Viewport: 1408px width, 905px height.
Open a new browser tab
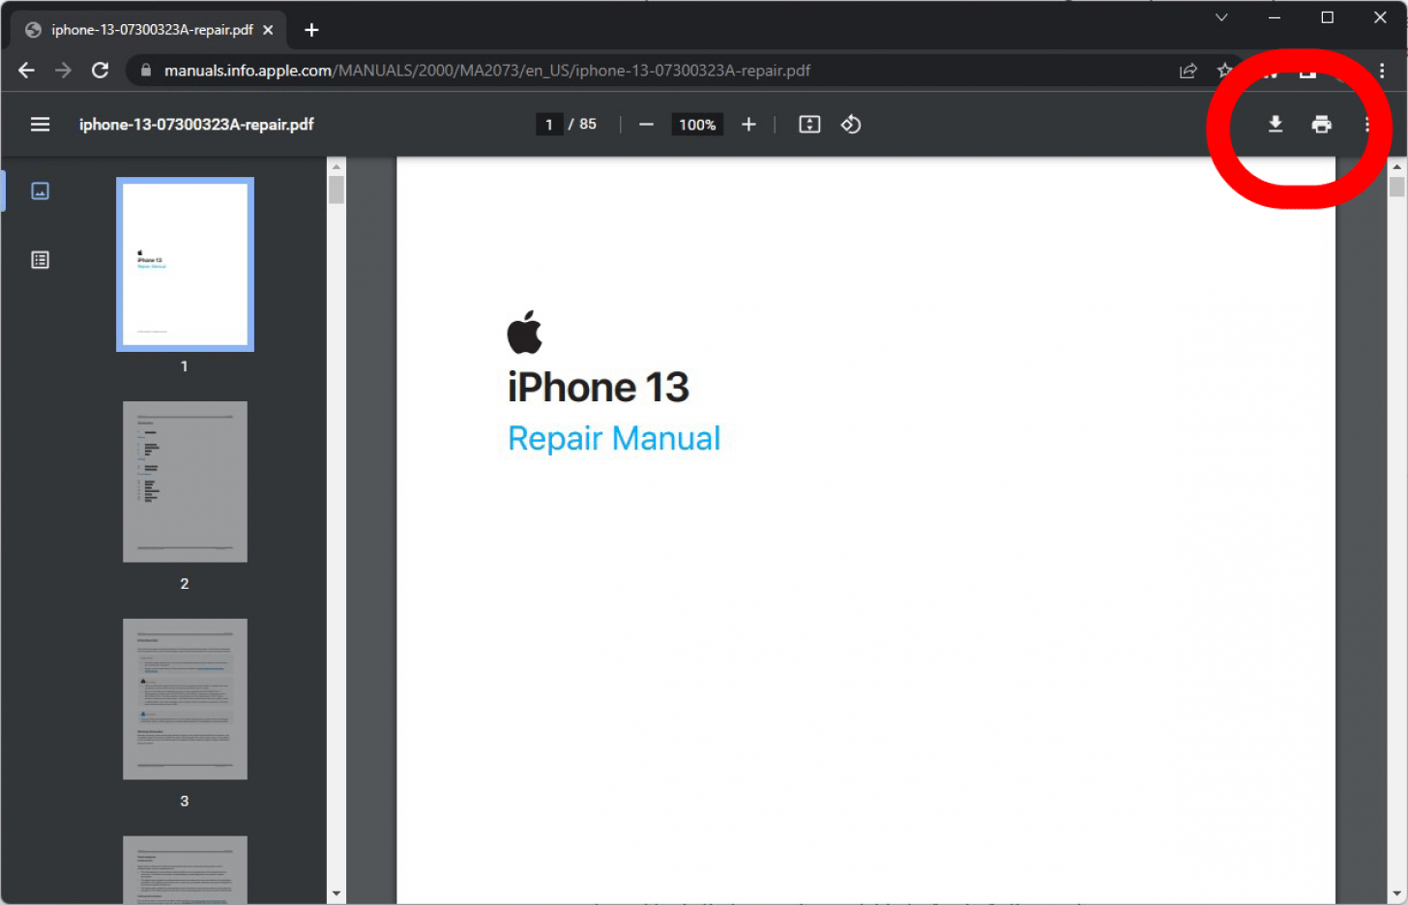tap(311, 30)
